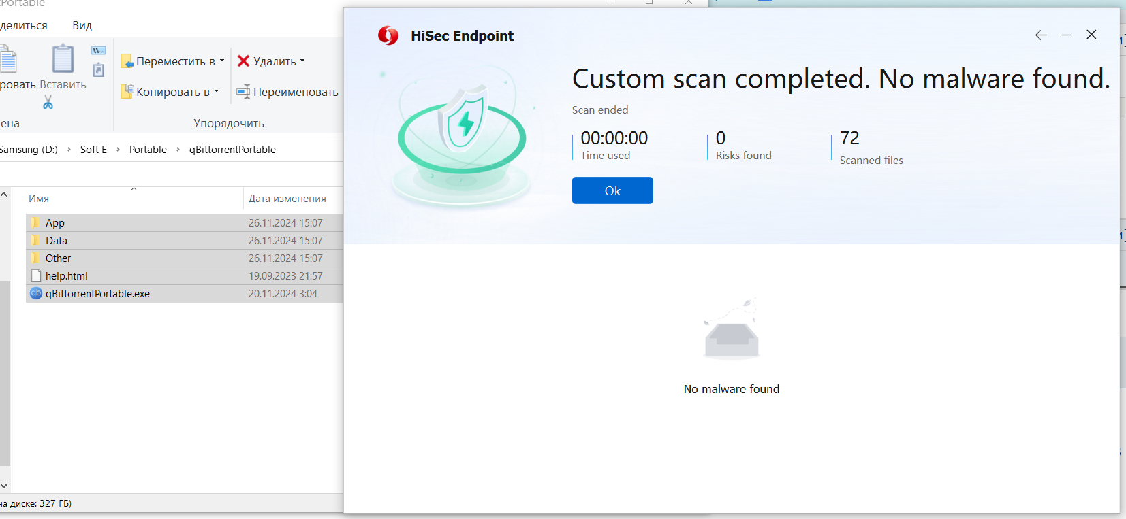Select the help.html file name
This screenshot has height=519, width=1126.
(67, 276)
